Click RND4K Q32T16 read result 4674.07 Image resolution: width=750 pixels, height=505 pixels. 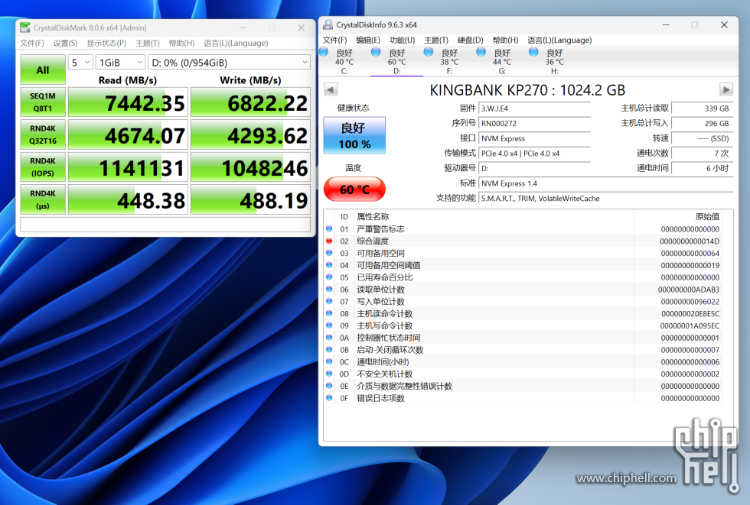point(129,134)
